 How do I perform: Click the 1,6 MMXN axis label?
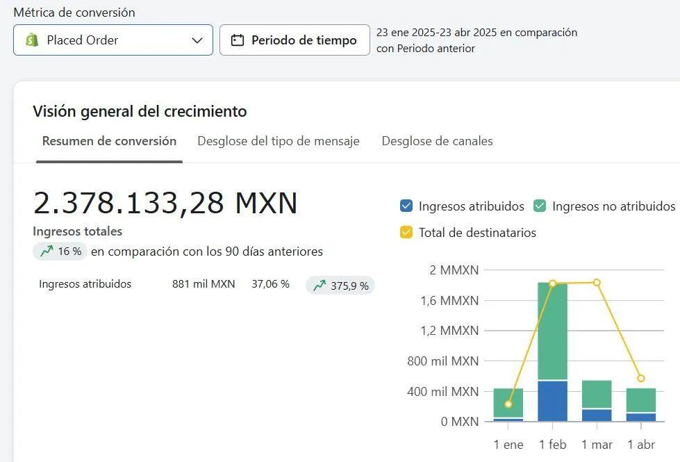[x=449, y=300]
